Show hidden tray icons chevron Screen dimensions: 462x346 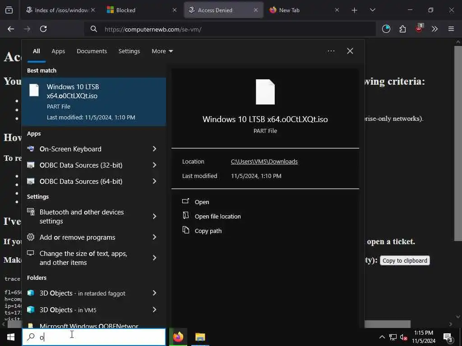[382, 337]
